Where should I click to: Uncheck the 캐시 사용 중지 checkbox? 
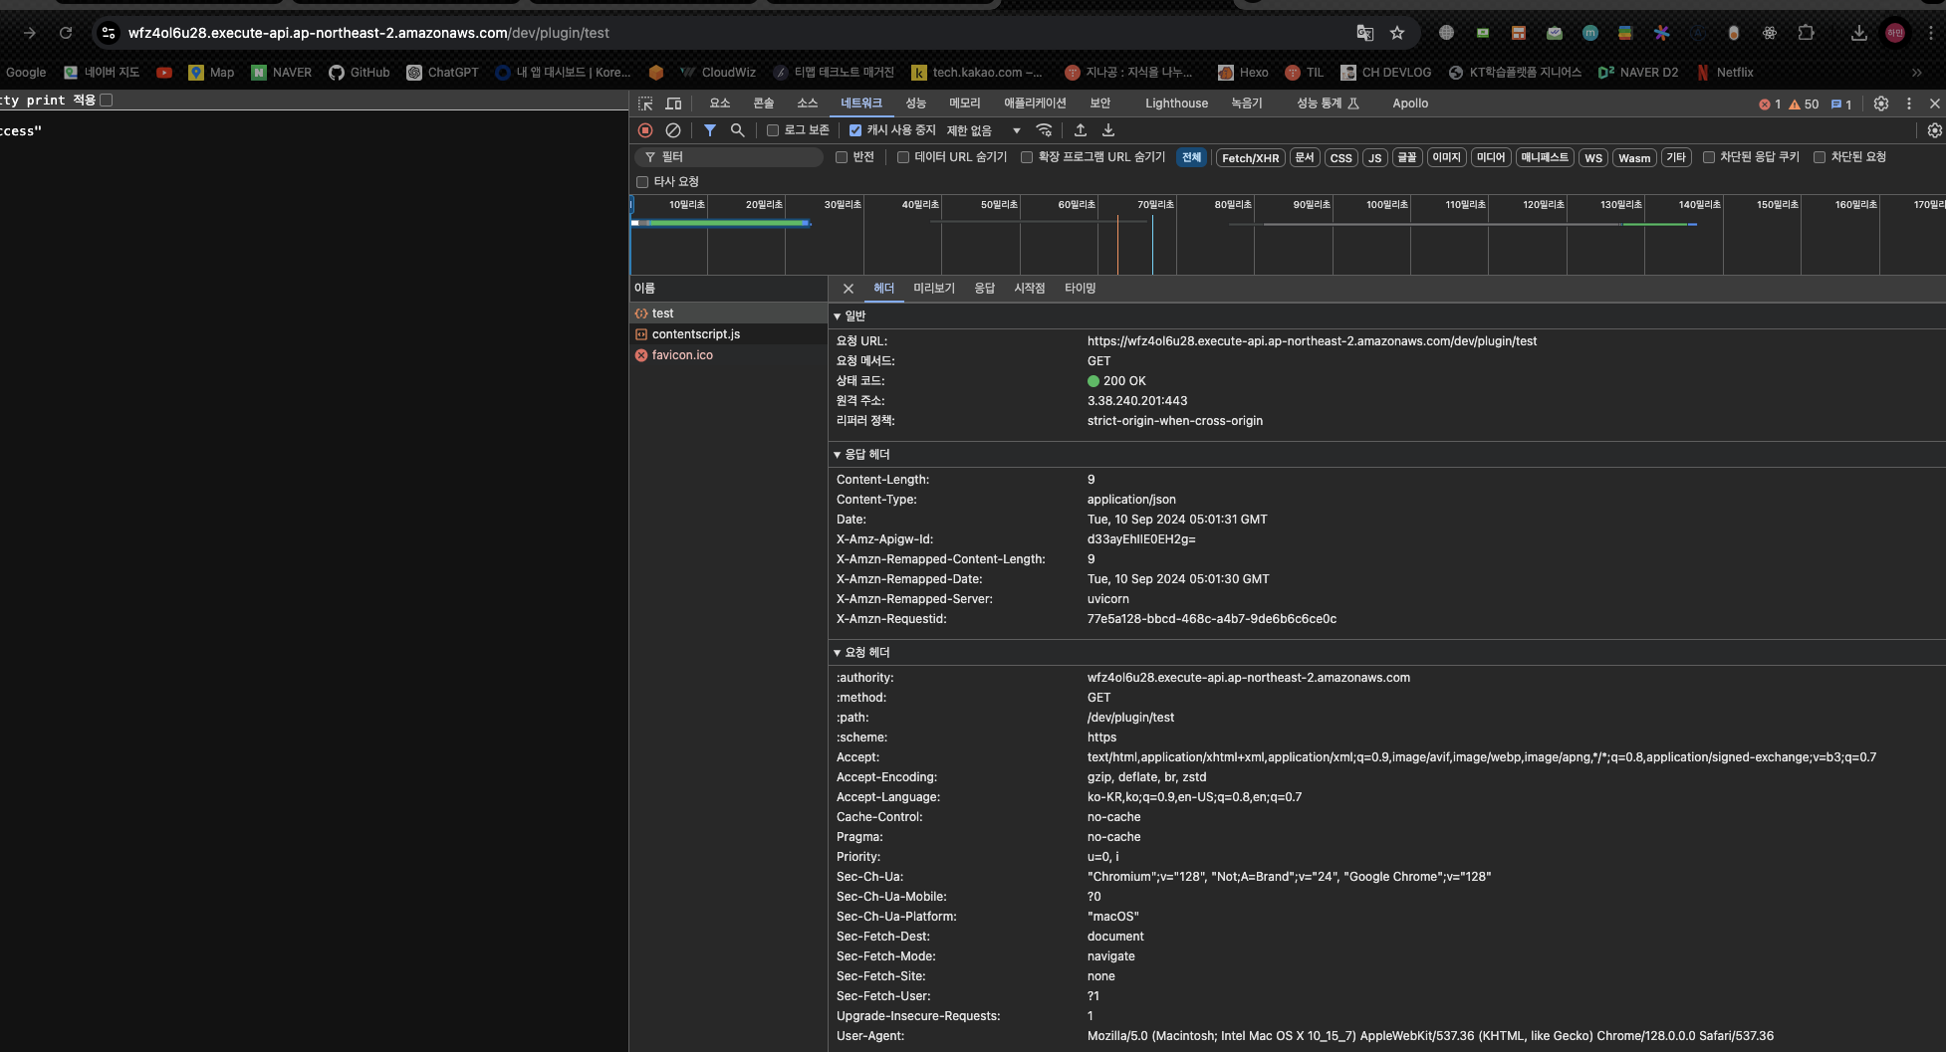click(x=855, y=130)
